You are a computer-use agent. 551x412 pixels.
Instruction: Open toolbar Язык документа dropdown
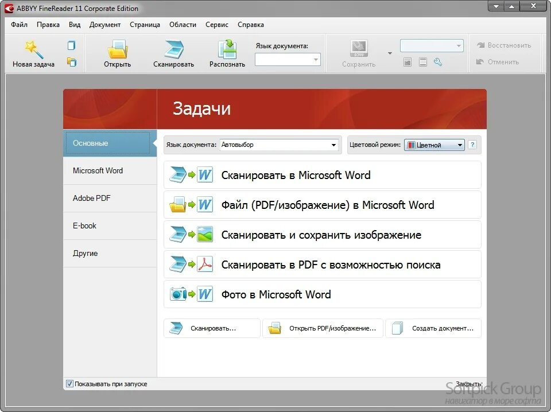288,59
